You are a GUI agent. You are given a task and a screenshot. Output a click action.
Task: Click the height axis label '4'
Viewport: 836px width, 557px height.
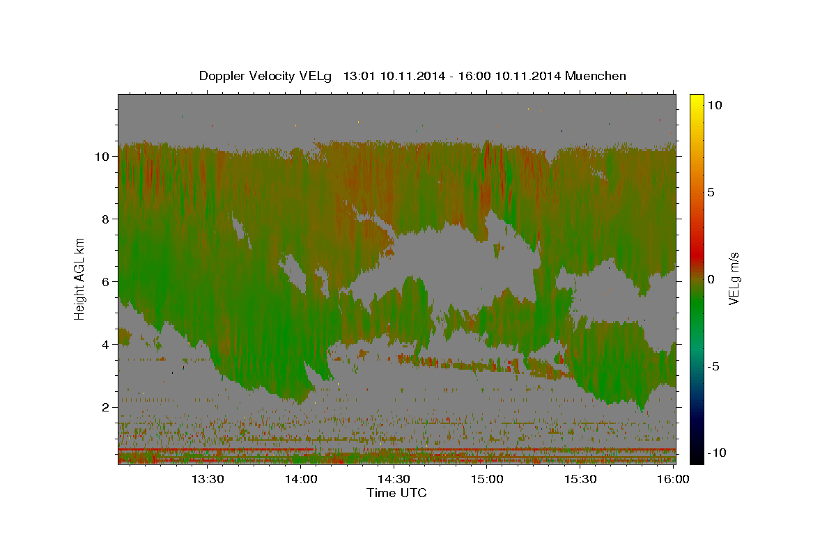click(x=105, y=345)
